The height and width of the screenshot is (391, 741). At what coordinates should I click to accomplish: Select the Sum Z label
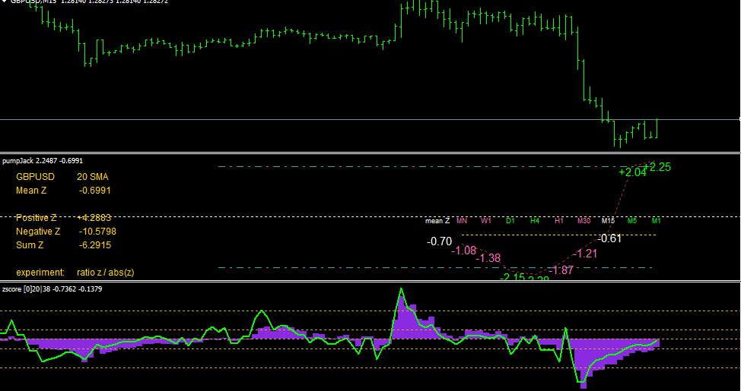coord(30,245)
